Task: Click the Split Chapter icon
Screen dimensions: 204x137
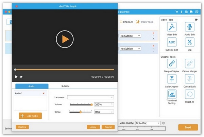Action: click(x=172, y=79)
